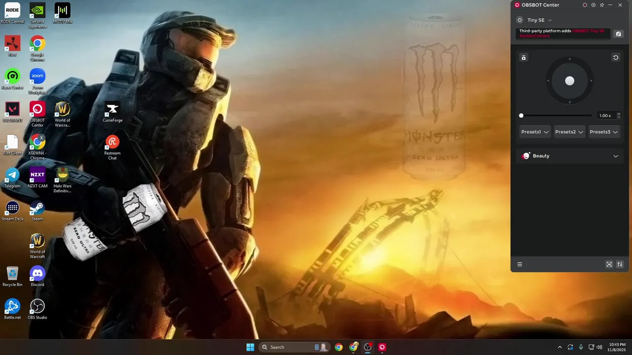This screenshot has width=632, height=355.
Task: Open the OBSBOT hamburger menu
Action: tap(519, 264)
